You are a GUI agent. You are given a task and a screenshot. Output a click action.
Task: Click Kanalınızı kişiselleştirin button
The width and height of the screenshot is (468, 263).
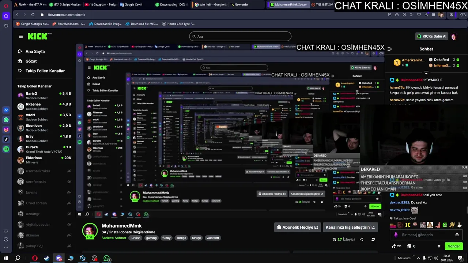click(350, 227)
